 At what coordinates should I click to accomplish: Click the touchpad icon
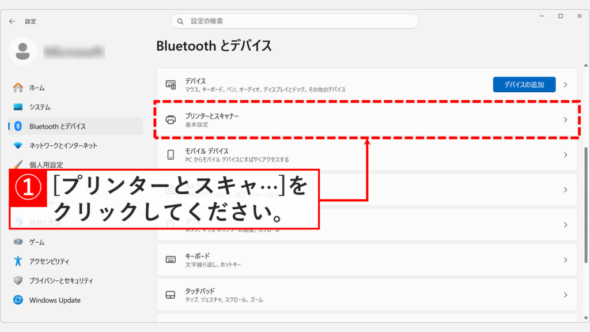click(x=171, y=295)
